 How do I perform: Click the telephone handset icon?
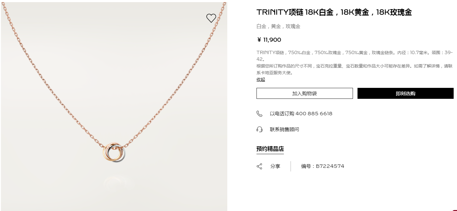point(259,114)
